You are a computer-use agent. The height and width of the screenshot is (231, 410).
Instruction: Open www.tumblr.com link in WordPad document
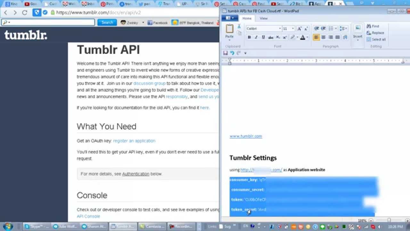click(246, 136)
